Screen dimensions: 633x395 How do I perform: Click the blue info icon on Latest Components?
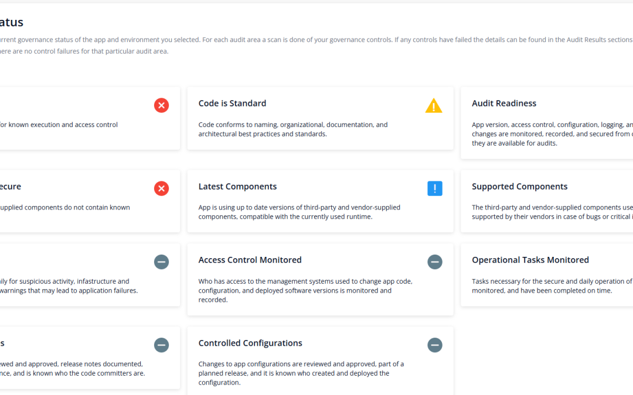435,188
